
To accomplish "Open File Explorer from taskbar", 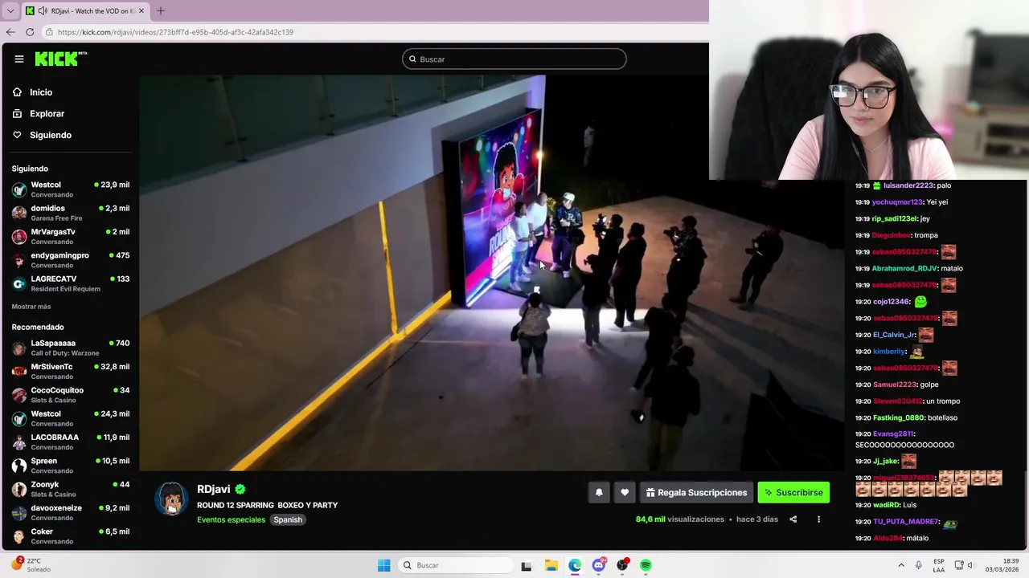I will tap(551, 565).
